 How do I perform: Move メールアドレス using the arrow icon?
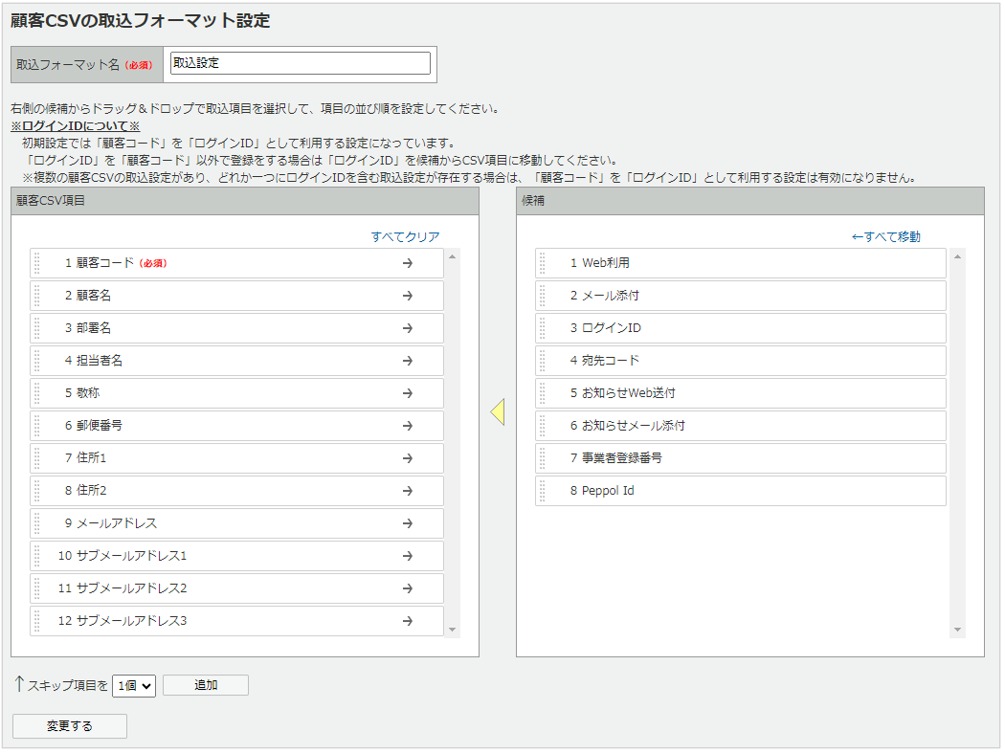pos(410,523)
